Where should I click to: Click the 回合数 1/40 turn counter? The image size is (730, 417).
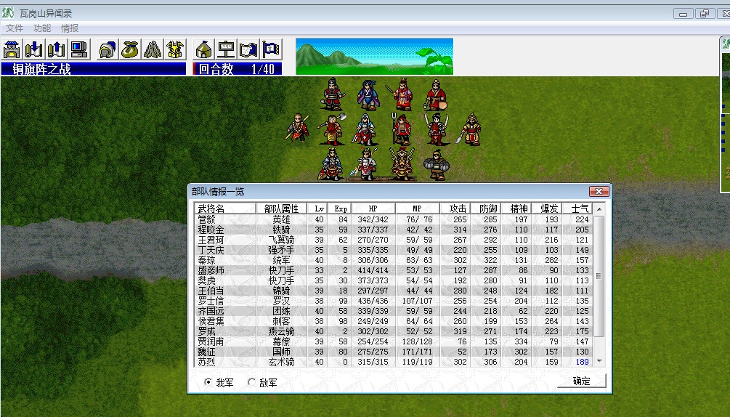coord(238,69)
